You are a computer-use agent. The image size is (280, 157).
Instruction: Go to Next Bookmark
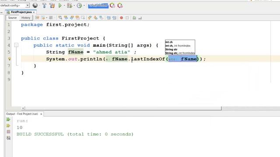[95, 17]
